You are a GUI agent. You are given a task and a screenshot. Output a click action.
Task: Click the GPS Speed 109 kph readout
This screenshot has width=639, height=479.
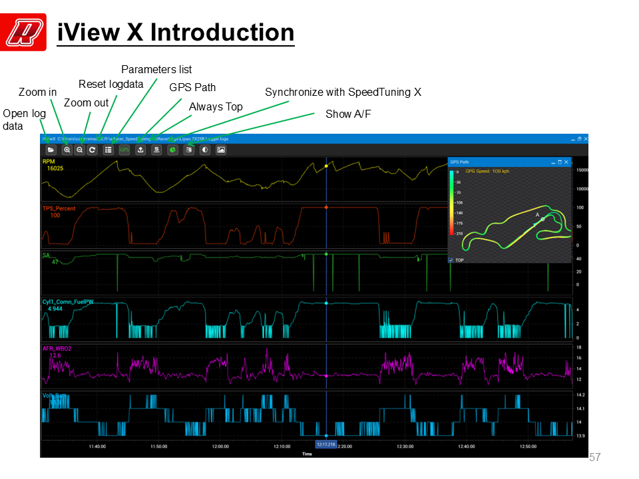pos(487,171)
